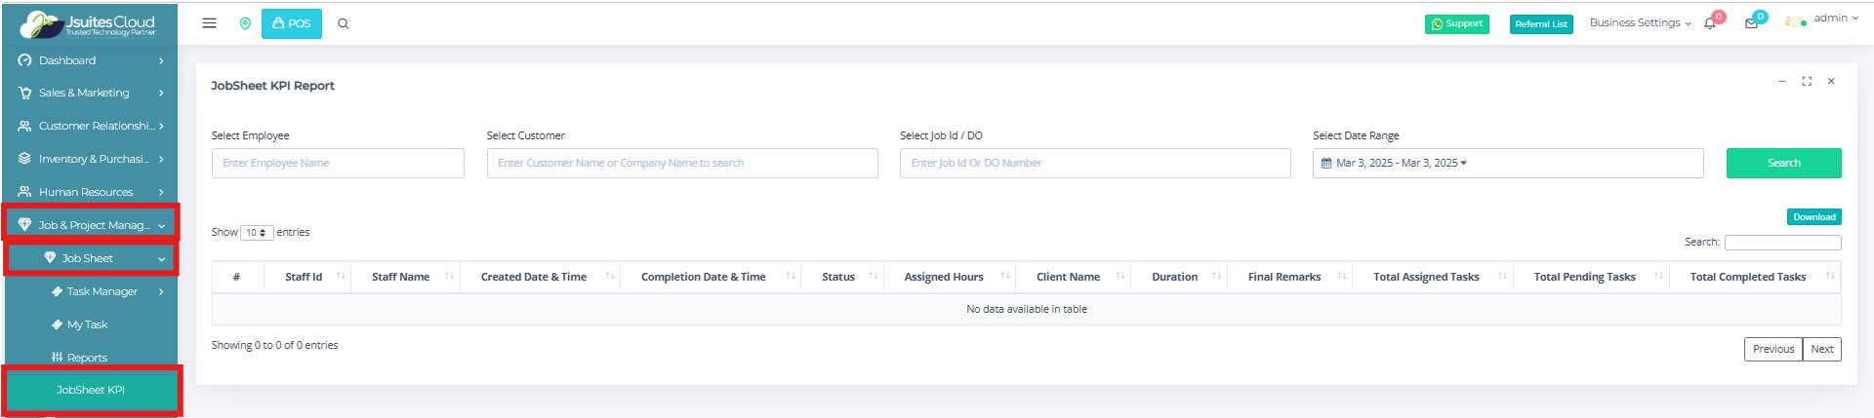Click the Enter Employee Name field
This screenshot has width=1874, height=418.
click(338, 163)
